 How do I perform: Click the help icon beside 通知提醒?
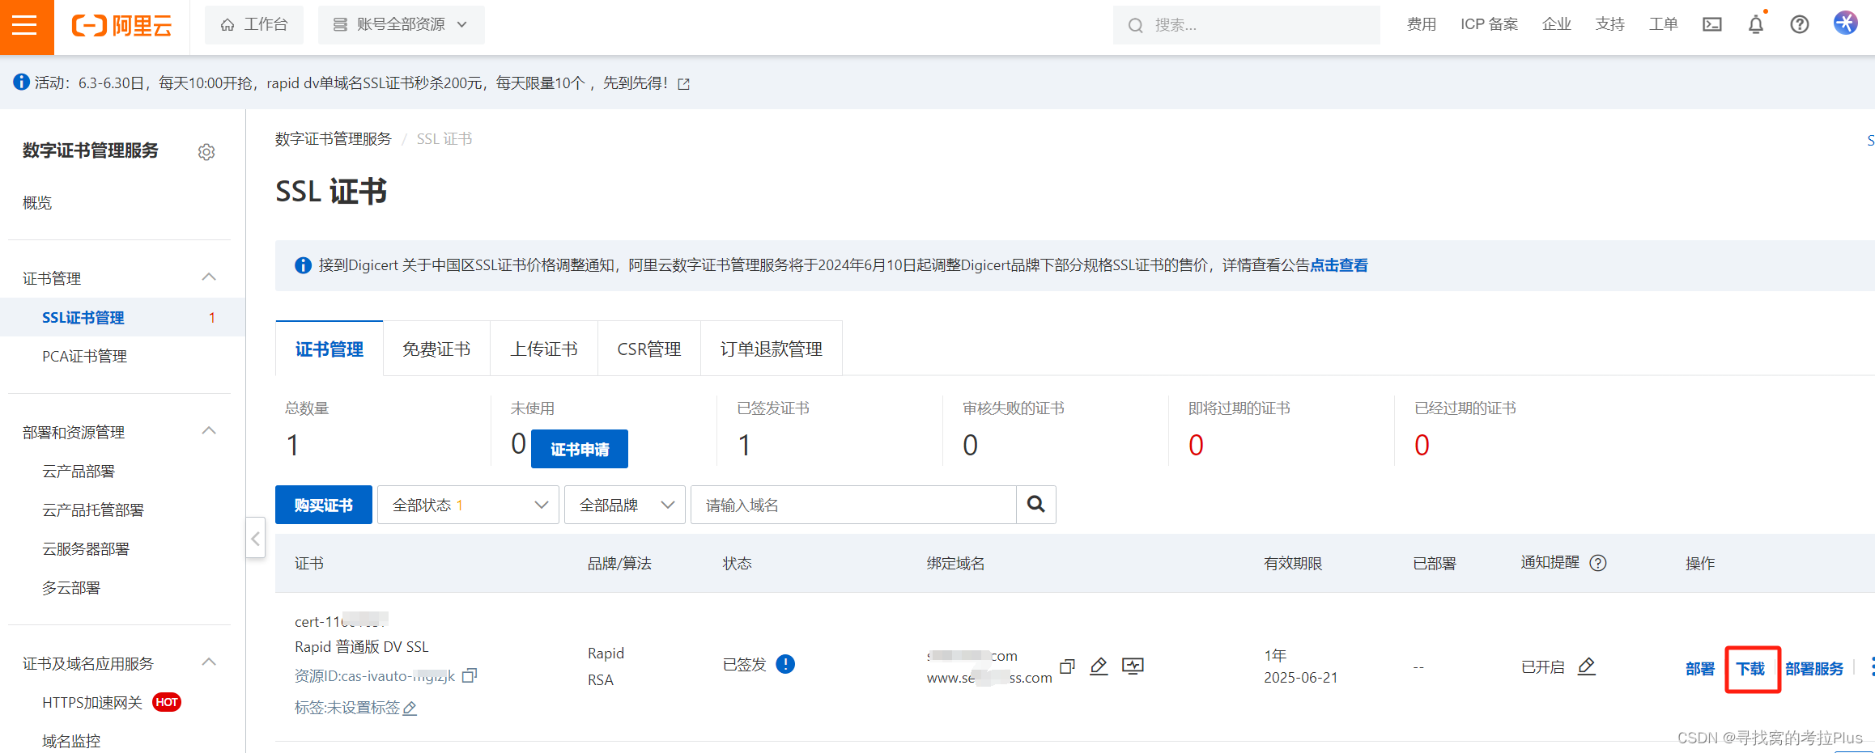[1598, 563]
